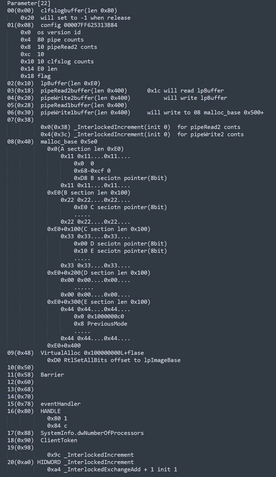Image resolution: width=276 pixels, height=477 pixels.
Task: Click the lpBuffer(len 0xE0) entry
Action: click(70, 83)
